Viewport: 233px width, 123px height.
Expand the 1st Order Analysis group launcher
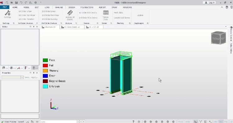[x=37, y=23]
